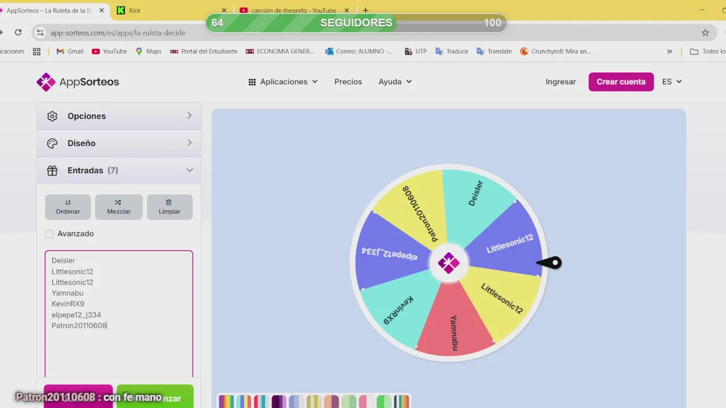Click the Crear cuenta button

point(621,82)
